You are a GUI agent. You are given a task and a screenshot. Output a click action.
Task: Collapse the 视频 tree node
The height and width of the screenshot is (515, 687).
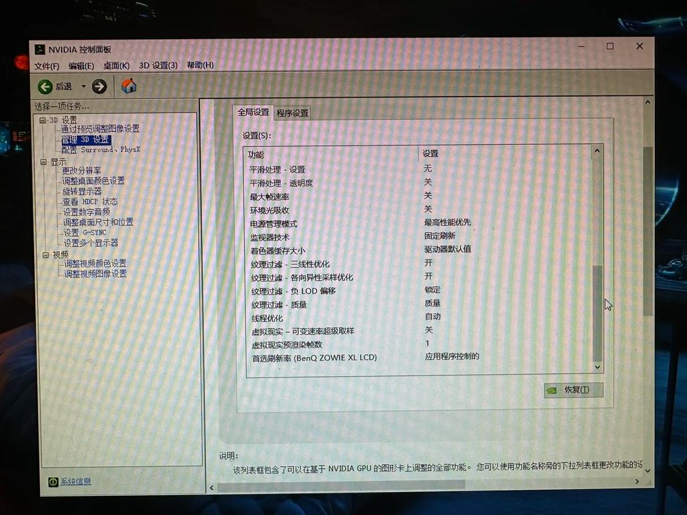tap(45, 255)
